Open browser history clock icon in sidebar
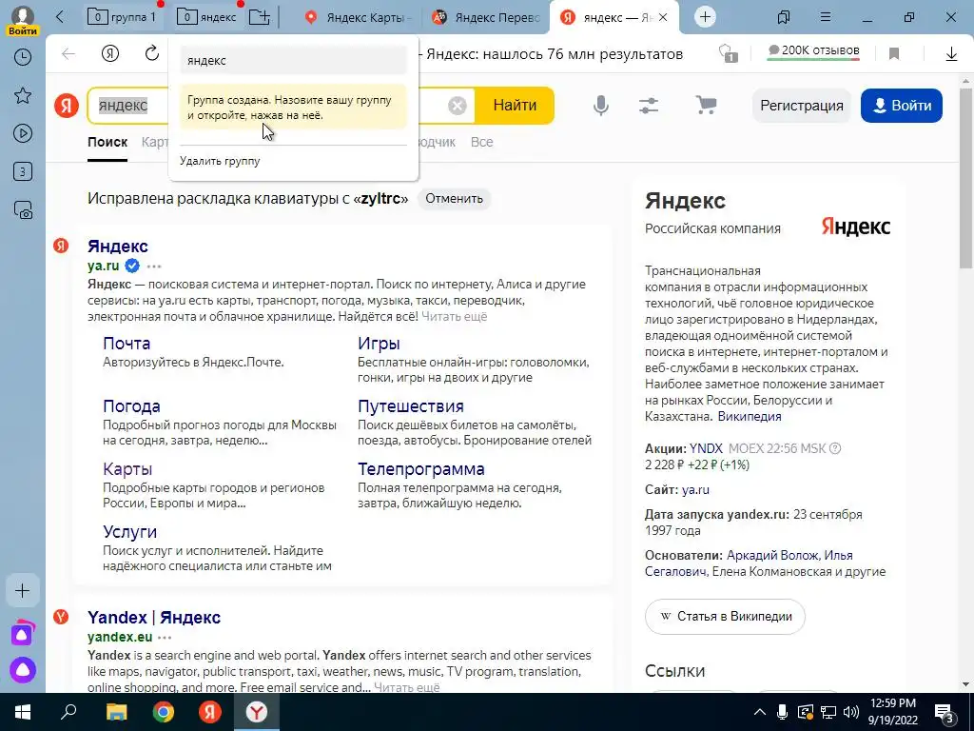The width and height of the screenshot is (974, 731). click(x=23, y=57)
